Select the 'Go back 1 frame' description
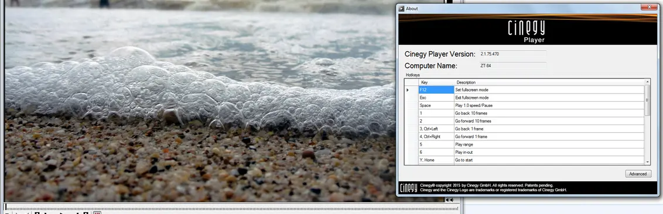This screenshot has width=663, height=214. pos(549,129)
